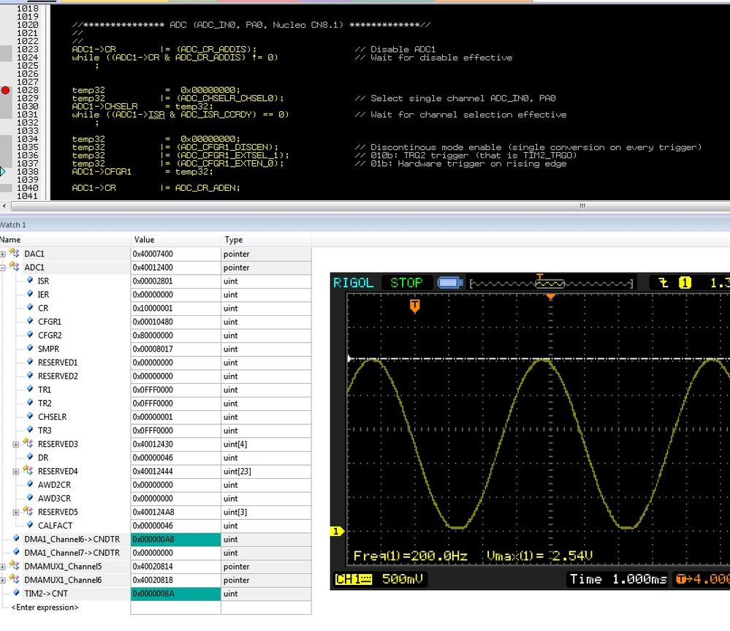This screenshot has height=631, width=730.
Task: Collapse the ADC1 pointer node
Action: [3, 268]
